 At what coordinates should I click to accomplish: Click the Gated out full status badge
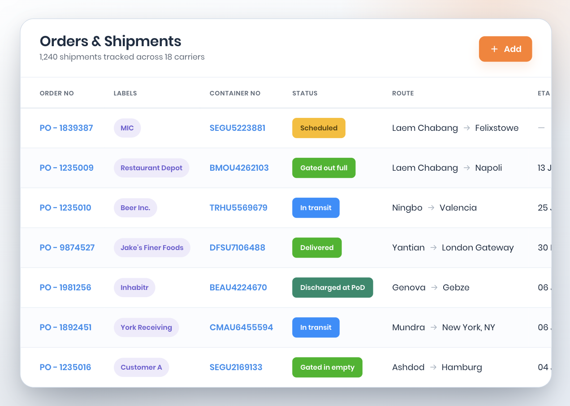[324, 168]
